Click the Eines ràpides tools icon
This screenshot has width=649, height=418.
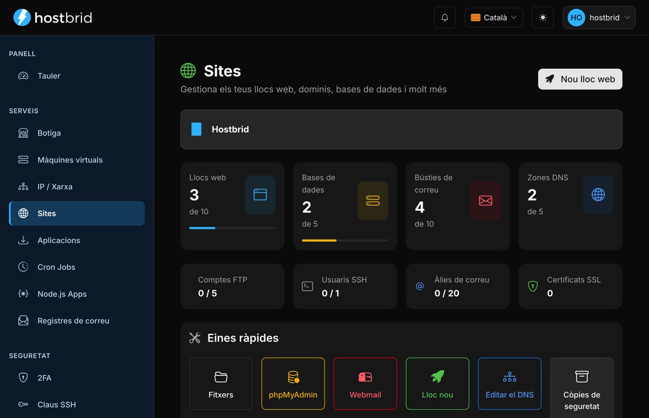[195, 338]
